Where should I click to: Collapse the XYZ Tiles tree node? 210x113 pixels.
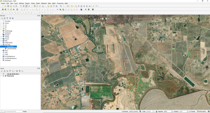coord(1,45)
